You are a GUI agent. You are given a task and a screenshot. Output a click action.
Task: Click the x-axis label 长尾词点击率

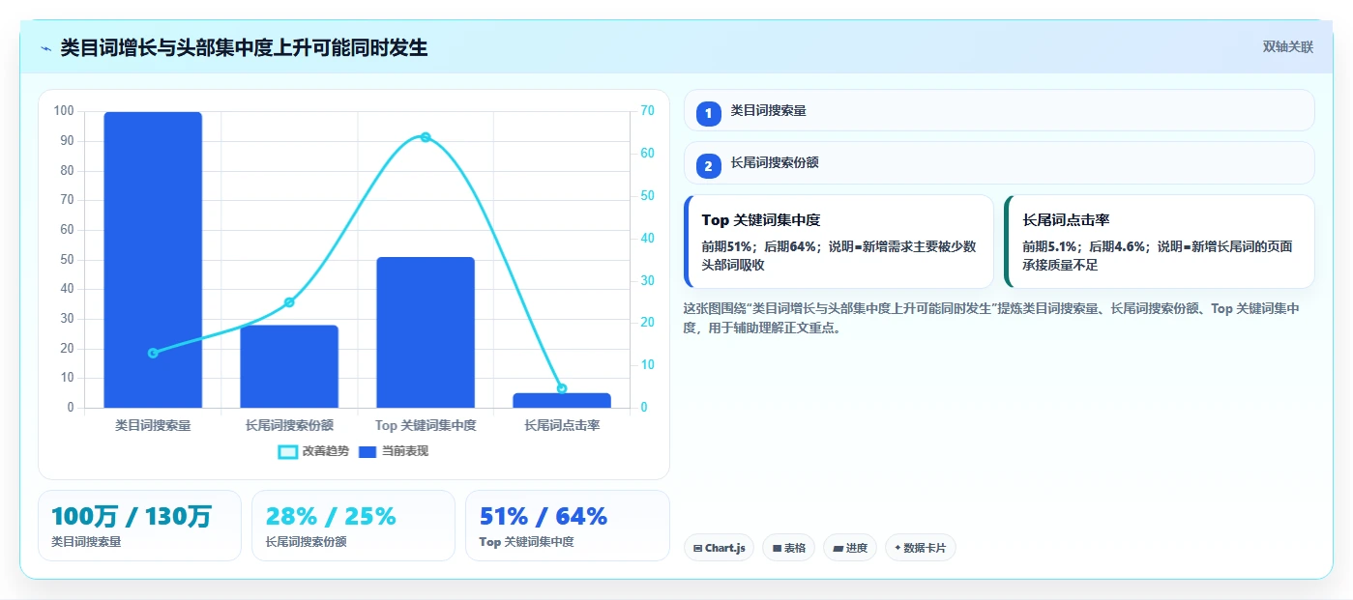[562, 425]
